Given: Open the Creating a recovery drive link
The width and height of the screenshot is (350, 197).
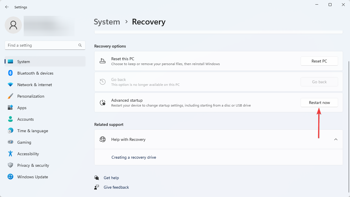Looking at the screenshot, I should click(134, 157).
